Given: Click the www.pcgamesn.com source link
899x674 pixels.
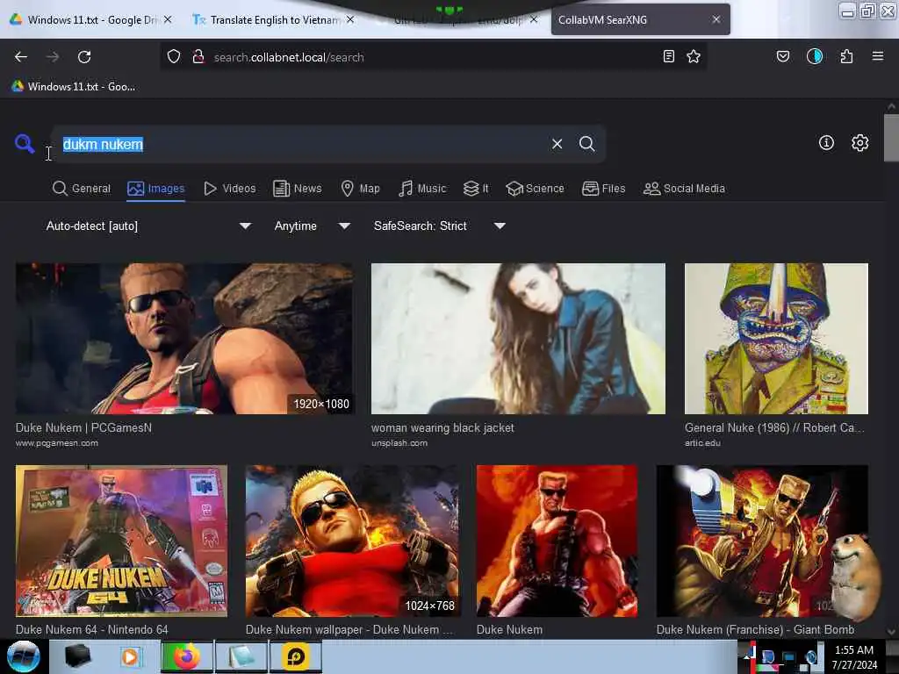Looking at the screenshot, I should [57, 443].
